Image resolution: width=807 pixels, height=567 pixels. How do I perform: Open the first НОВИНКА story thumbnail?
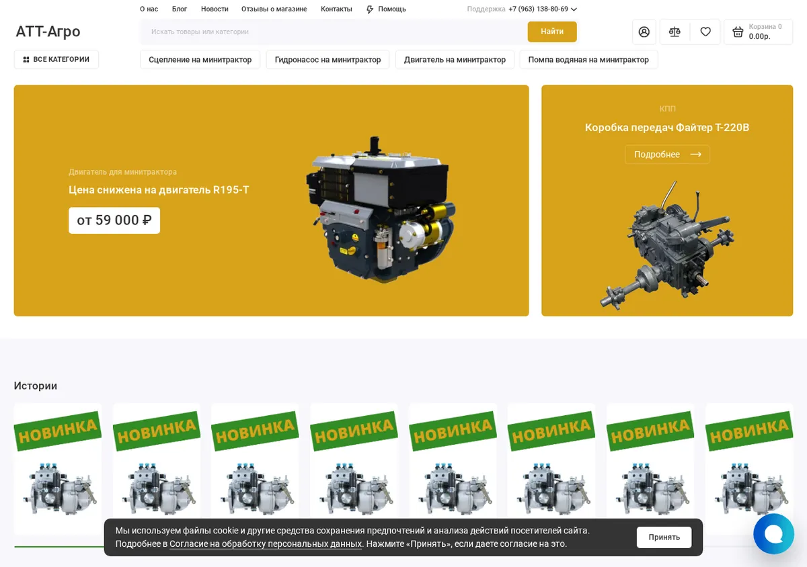coord(58,469)
